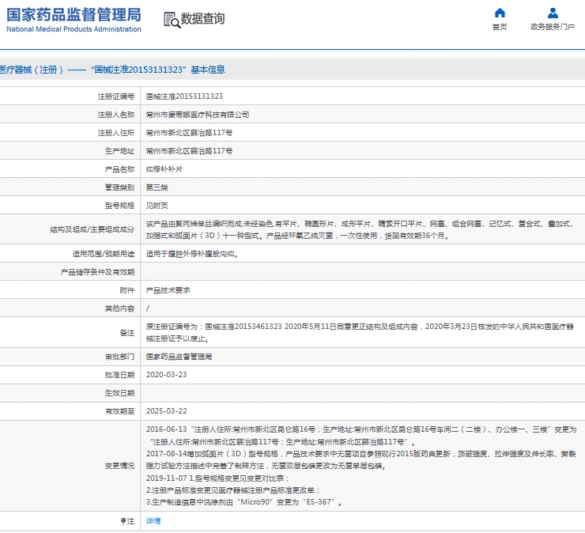Viewport: 585px width, 533px height.
Task: Click the 首页 home icon
Action: (x=500, y=13)
